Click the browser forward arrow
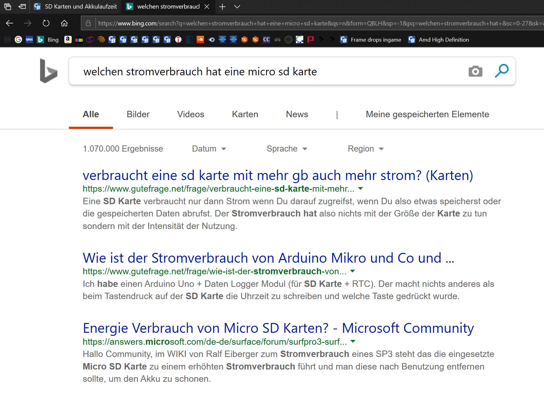The height and width of the screenshot is (398, 544). (x=28, y=23)
